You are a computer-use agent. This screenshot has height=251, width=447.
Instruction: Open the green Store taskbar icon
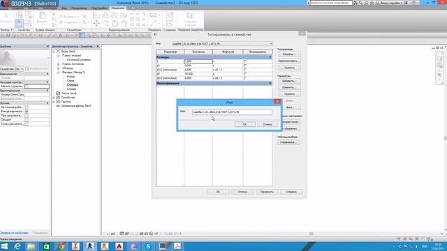[46, 246]
